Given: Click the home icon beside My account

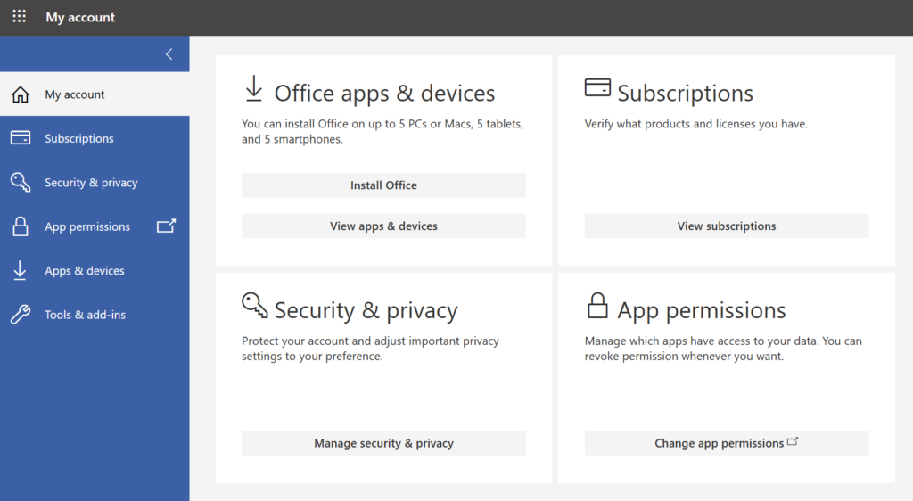Looking at the screenshot, I should pos(21,94).
